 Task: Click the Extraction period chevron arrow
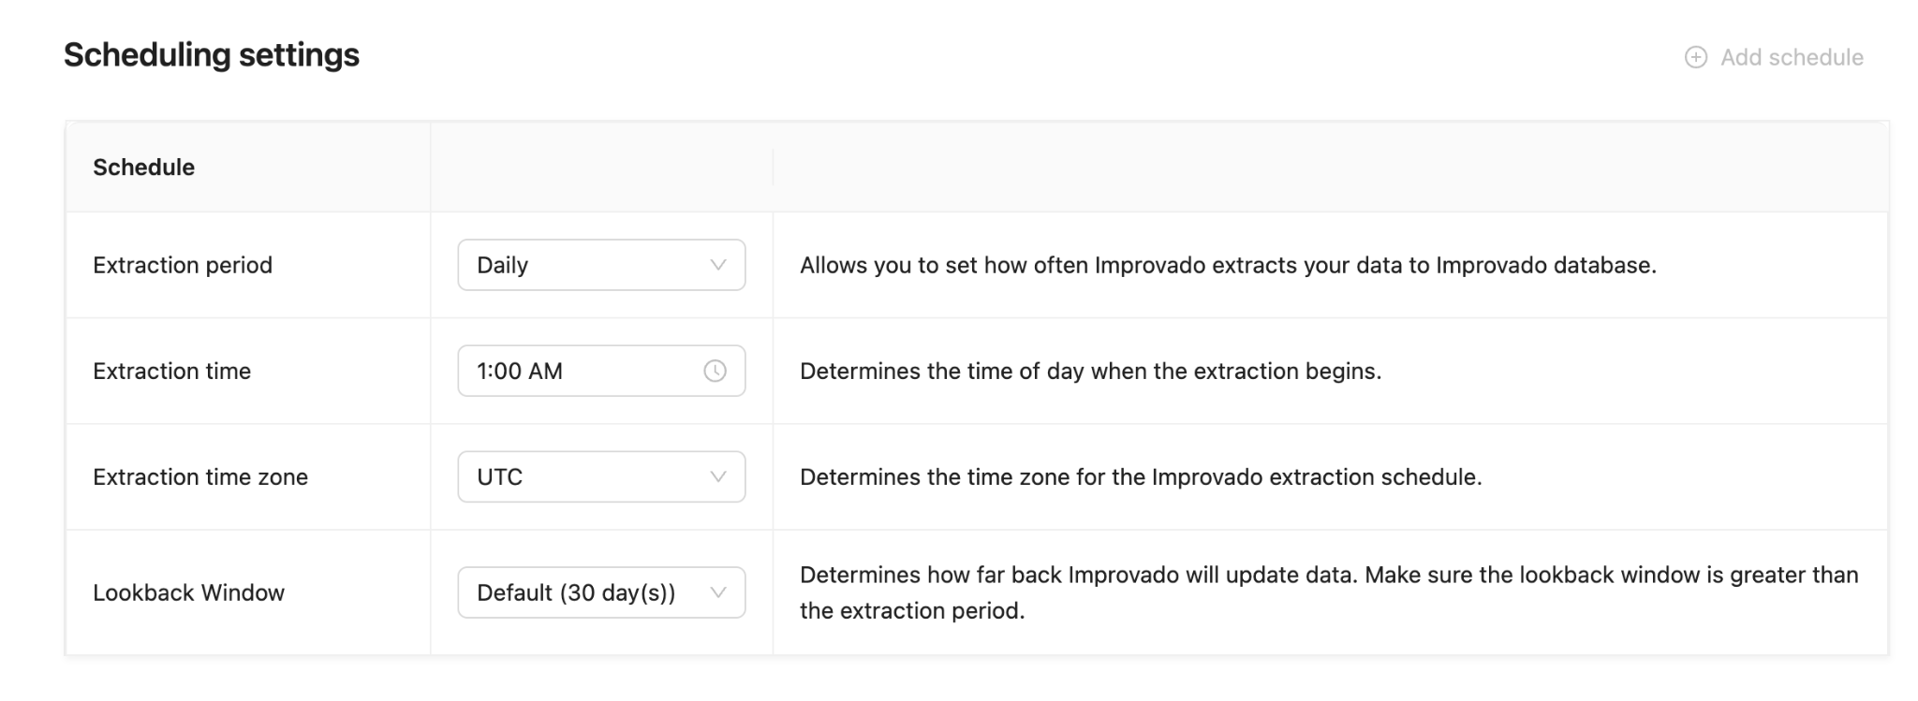718,265
